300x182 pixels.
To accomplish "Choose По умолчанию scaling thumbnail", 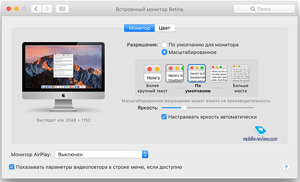I will coord(197,74).
